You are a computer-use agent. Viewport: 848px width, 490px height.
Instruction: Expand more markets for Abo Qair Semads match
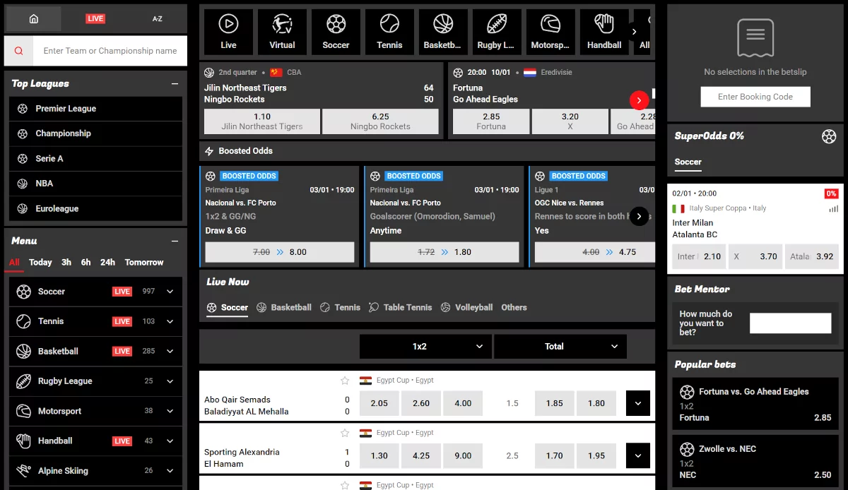638,403
